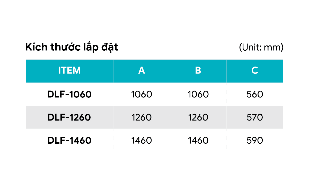Select the 1460 value under column A
This screenshot has height=193, width=309.
[x=142, y=141]
